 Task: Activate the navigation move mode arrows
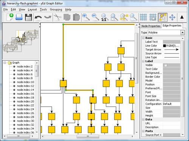click(x=172, y=17)
